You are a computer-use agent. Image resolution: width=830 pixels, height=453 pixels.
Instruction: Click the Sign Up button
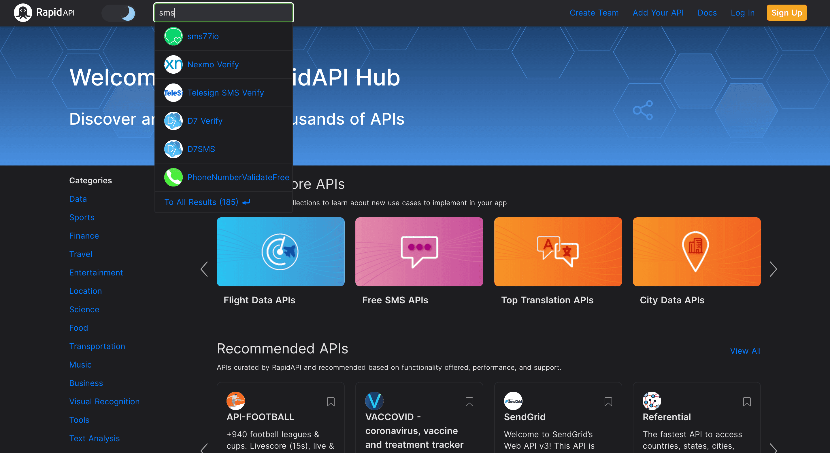coord(786,13)
